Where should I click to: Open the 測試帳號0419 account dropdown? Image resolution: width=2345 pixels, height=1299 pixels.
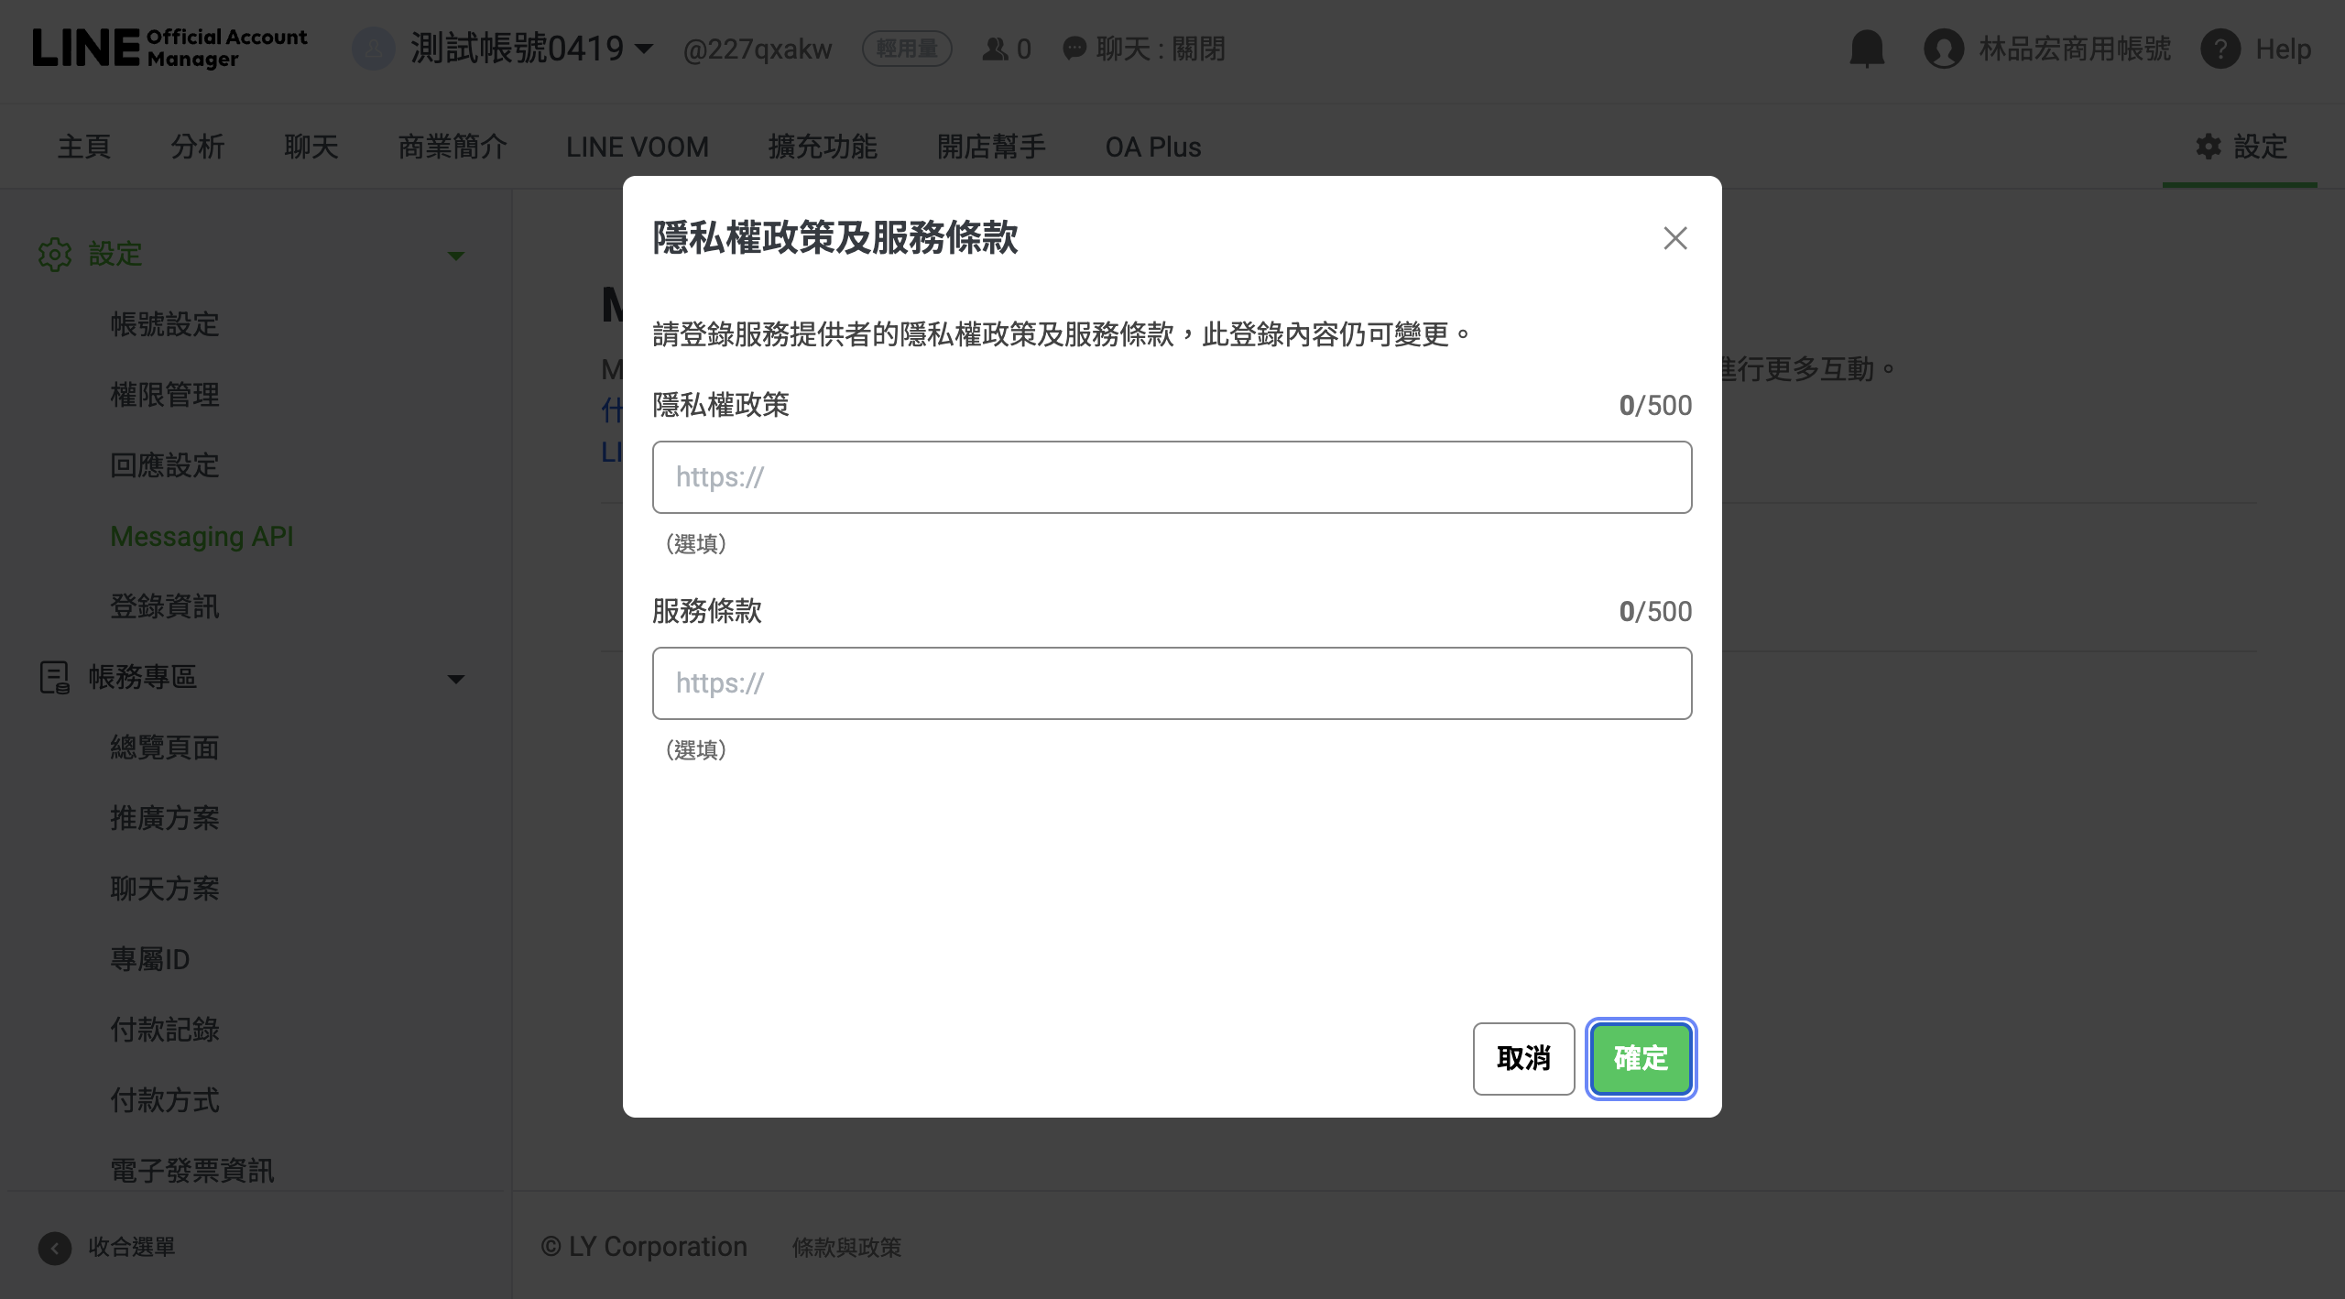coord(532,48)
